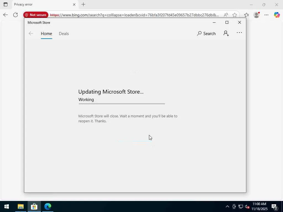Open the Action Center notifications icon
This screenshot has height=212, width=283.
(x=274, y=207)
